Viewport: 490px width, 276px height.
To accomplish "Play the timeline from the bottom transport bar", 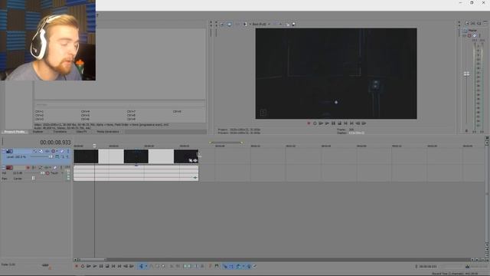I will pyautogui.click(x=95, y=266).
